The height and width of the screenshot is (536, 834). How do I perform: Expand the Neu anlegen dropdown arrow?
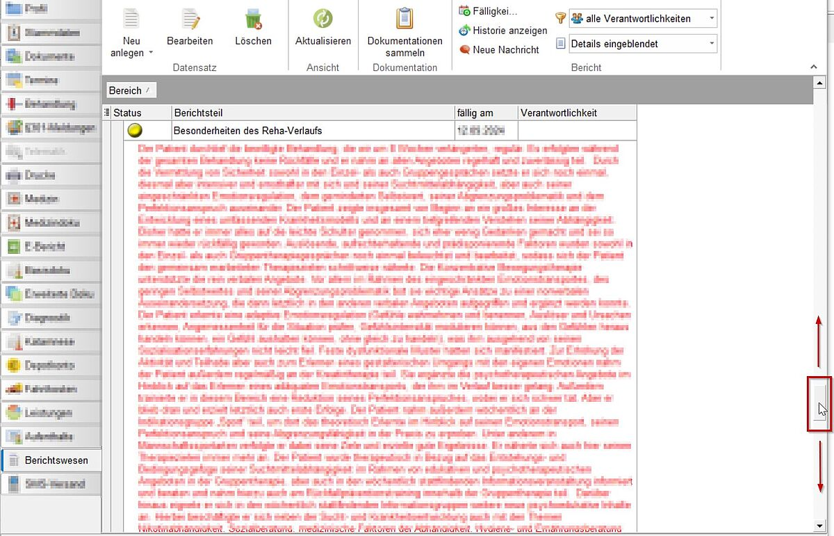pos(151,53)
